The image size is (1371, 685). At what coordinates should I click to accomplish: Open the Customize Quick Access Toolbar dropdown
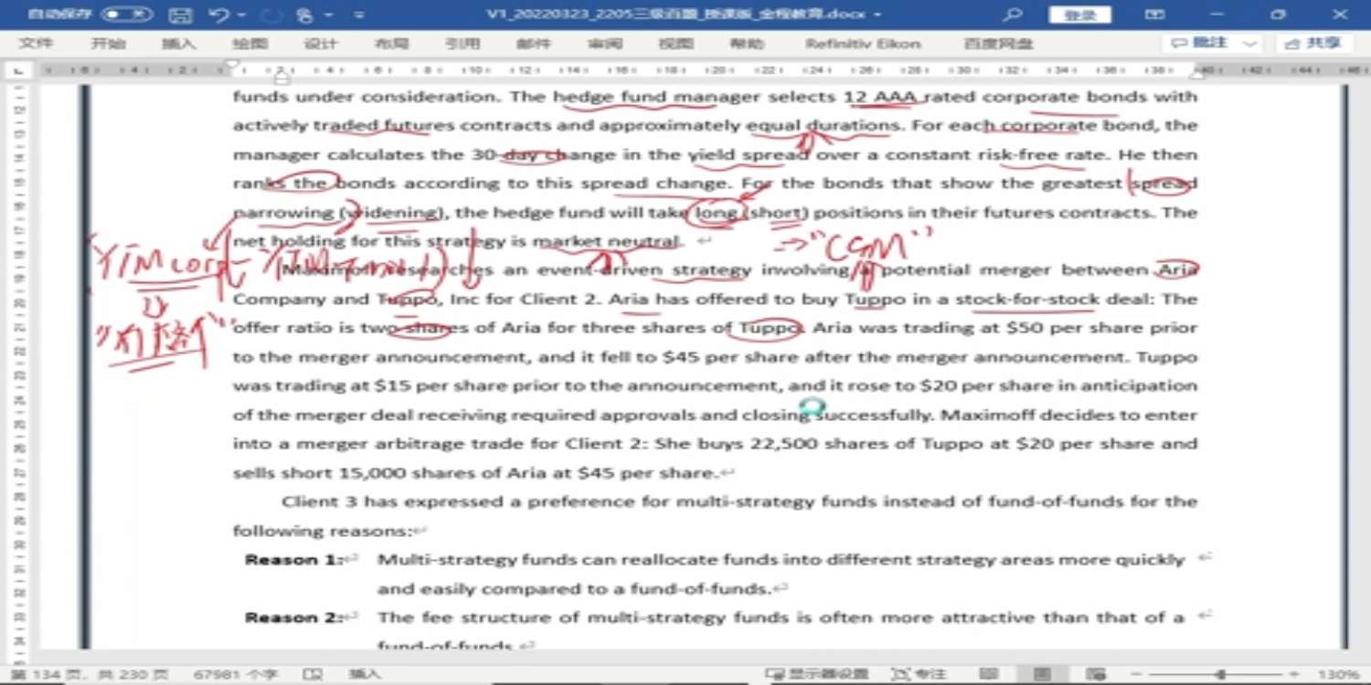358,16
